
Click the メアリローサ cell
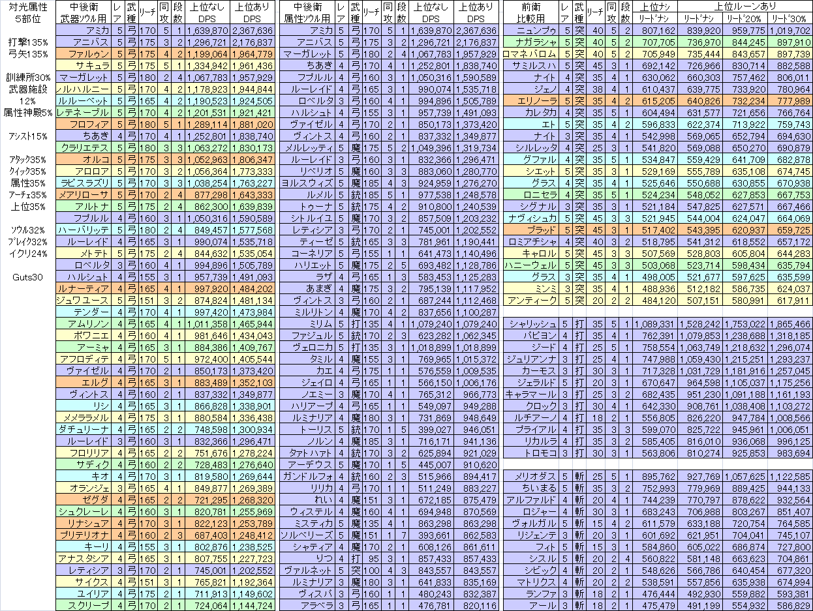click(84, 195)
